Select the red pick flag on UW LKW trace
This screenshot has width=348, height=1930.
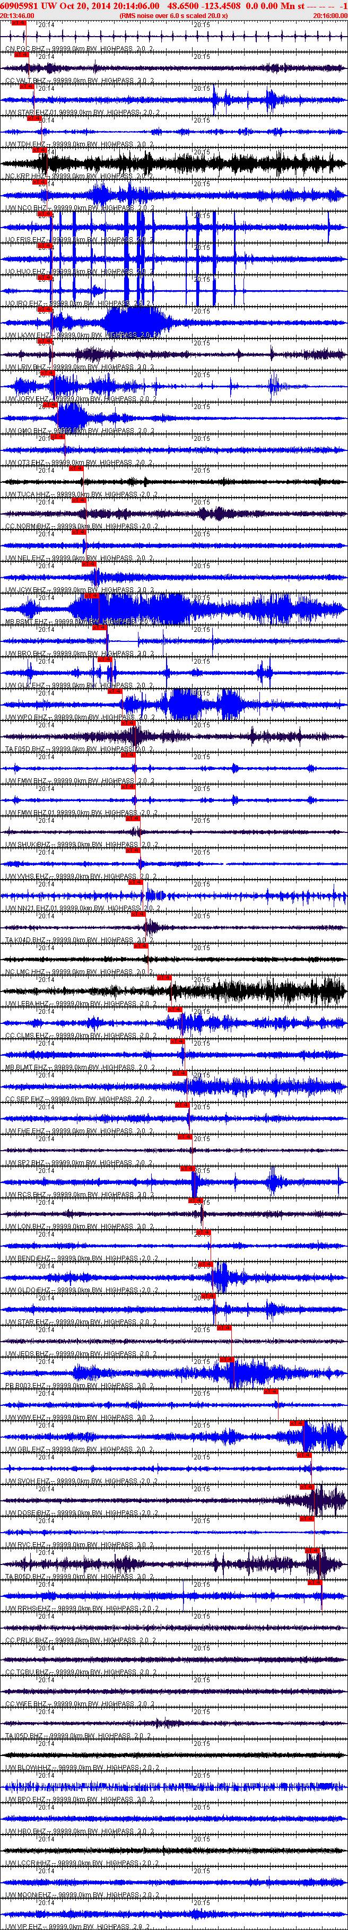click(x=44, y=309)
